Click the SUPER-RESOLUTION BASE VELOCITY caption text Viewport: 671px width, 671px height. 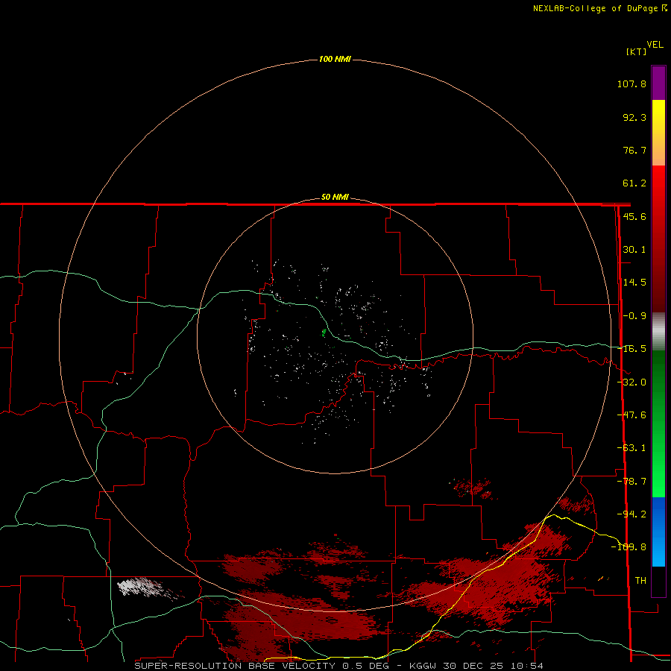pyautogui.click(x=235, y=666)
